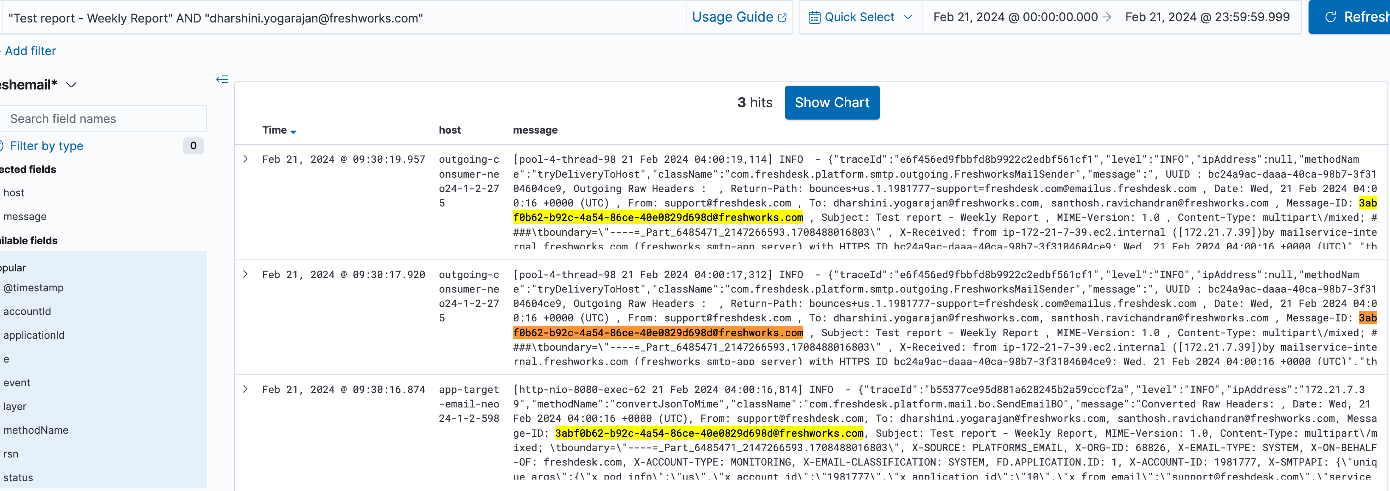Select the accountId available field
The image size is (1390, 491).
pos(27,312)
